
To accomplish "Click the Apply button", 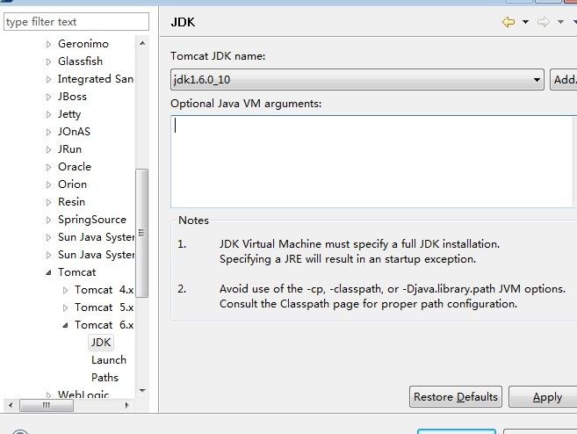I will (543, 397).
